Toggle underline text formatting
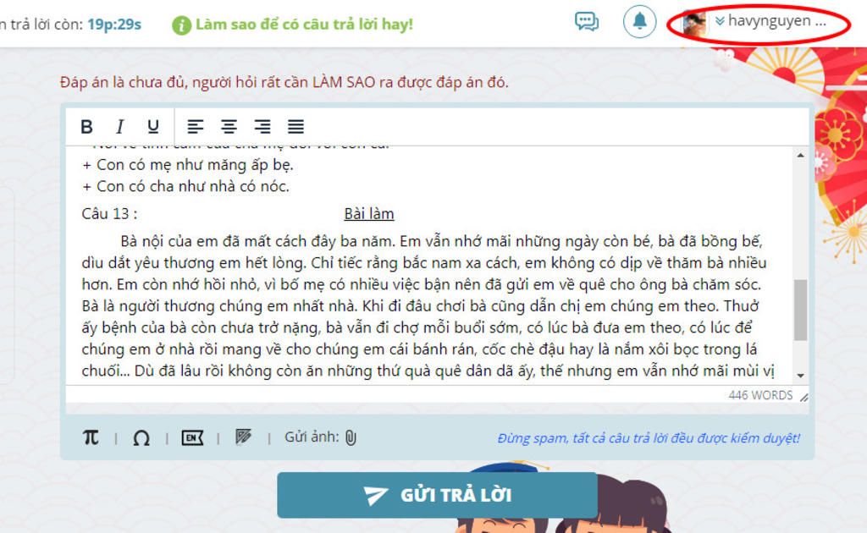867x533 pixels. point(153,127)
